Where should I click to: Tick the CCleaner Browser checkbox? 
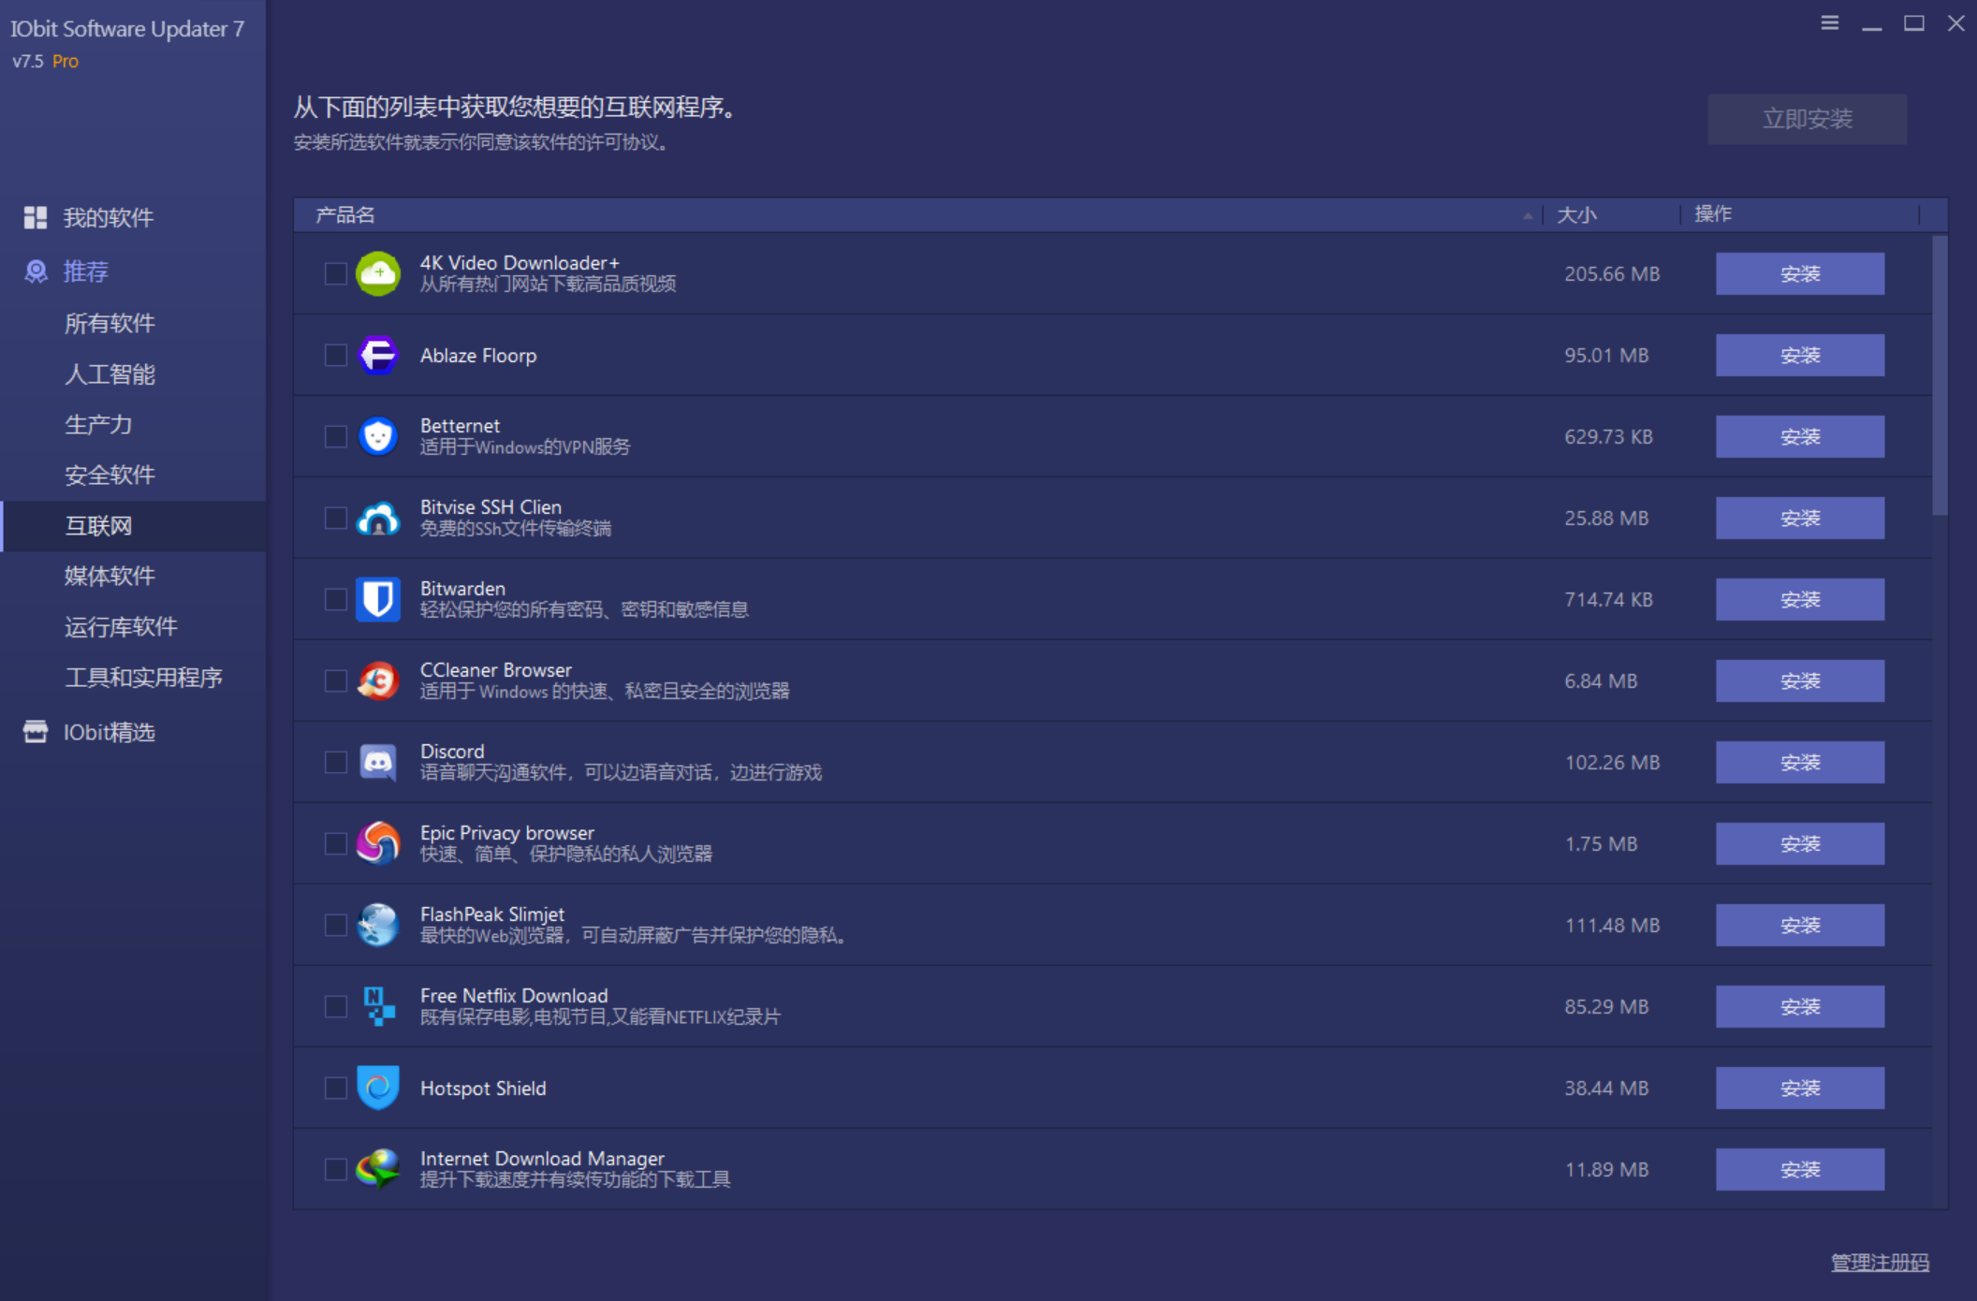point(335,680)
